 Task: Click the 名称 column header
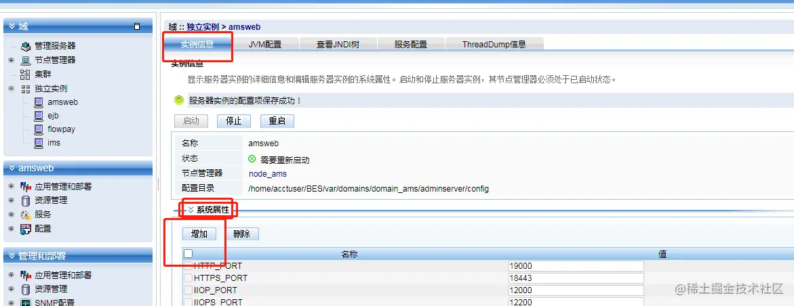coord(349,255)
